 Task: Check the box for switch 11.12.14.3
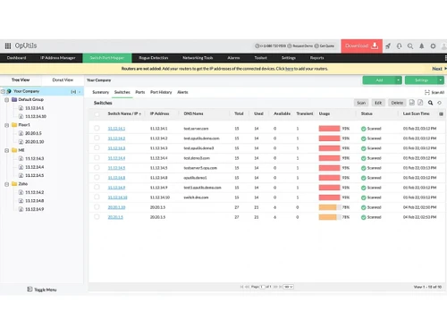coord(97,147)
